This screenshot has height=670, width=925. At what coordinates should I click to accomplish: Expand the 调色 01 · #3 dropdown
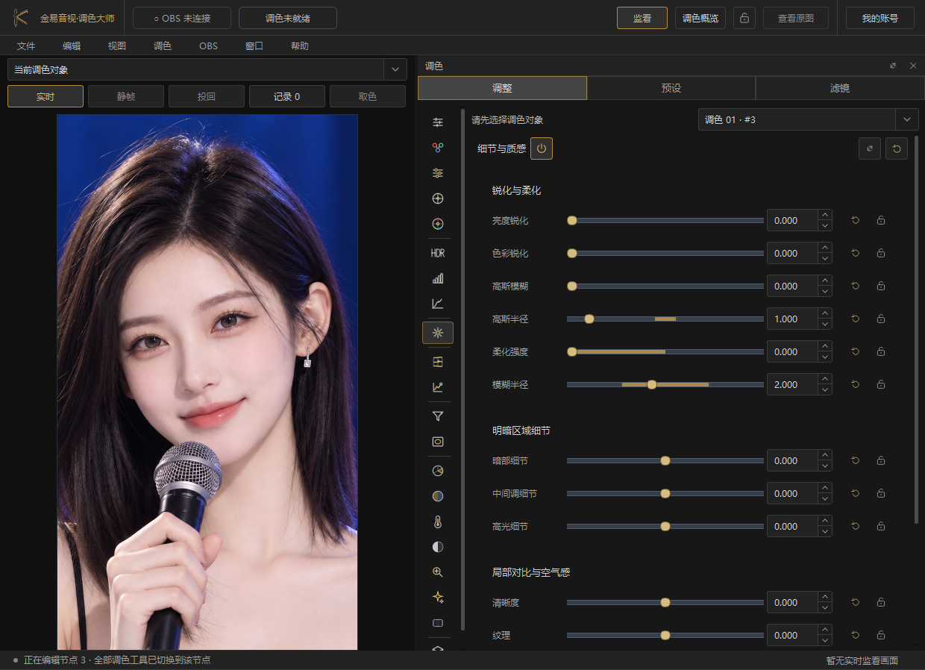(x=907, y=119)
